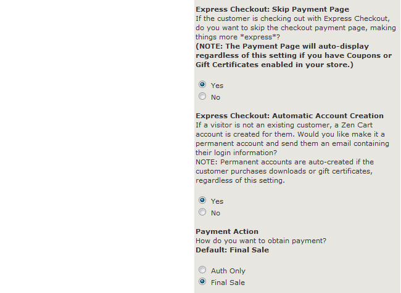
Task: Click the 'Final Sale' option label
Action: click(x=228, y=283)
